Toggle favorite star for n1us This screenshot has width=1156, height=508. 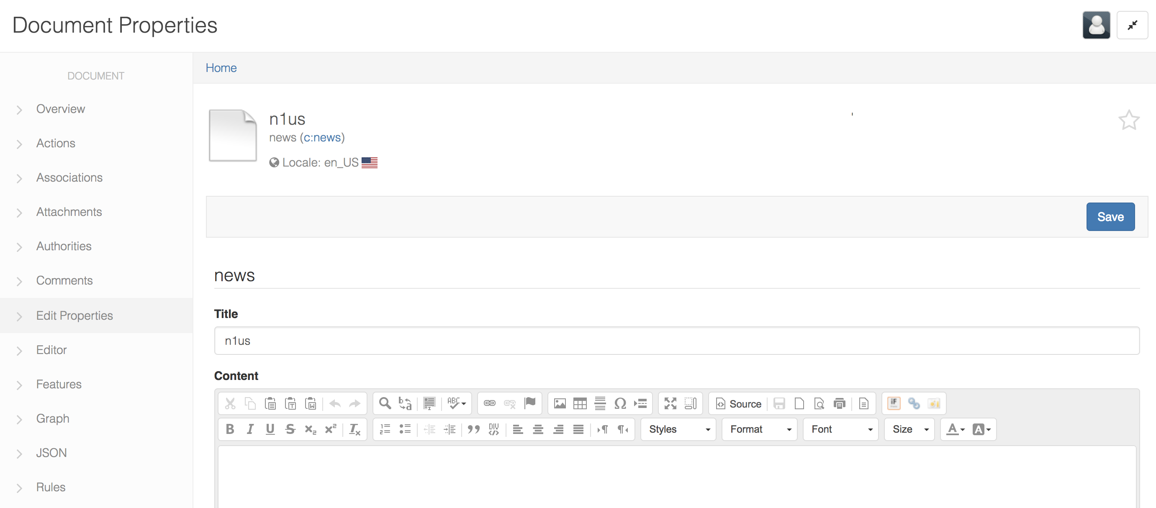[x=1128, y=120]
